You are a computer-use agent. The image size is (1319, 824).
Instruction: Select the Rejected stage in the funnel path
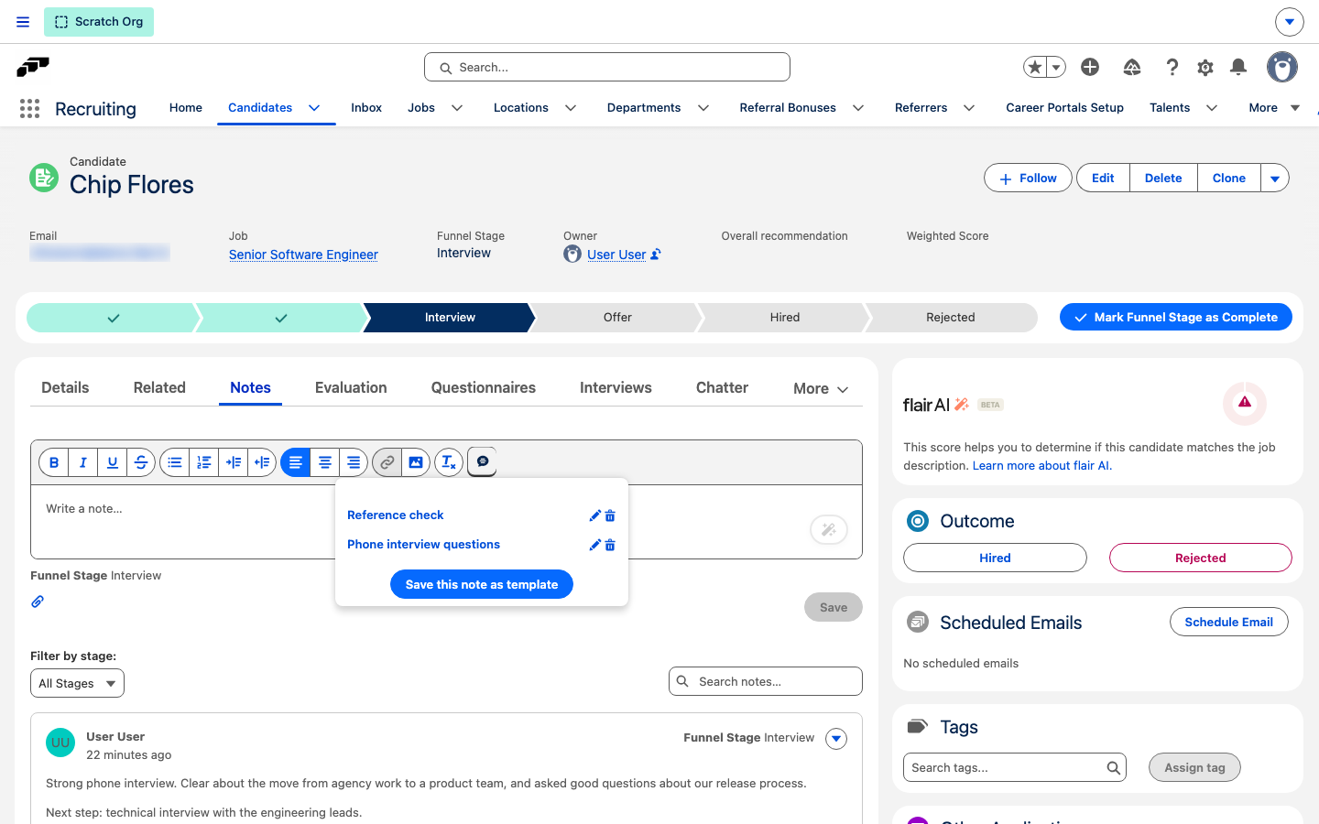pos(951,318)
